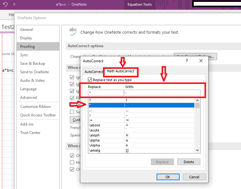The image size is (241, 189).
Task: Open Trust Center options category
Action: click(38, 133)
